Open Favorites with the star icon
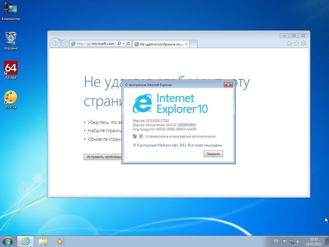329x247 pixels. pyautogui.click(x=296, y=43)
